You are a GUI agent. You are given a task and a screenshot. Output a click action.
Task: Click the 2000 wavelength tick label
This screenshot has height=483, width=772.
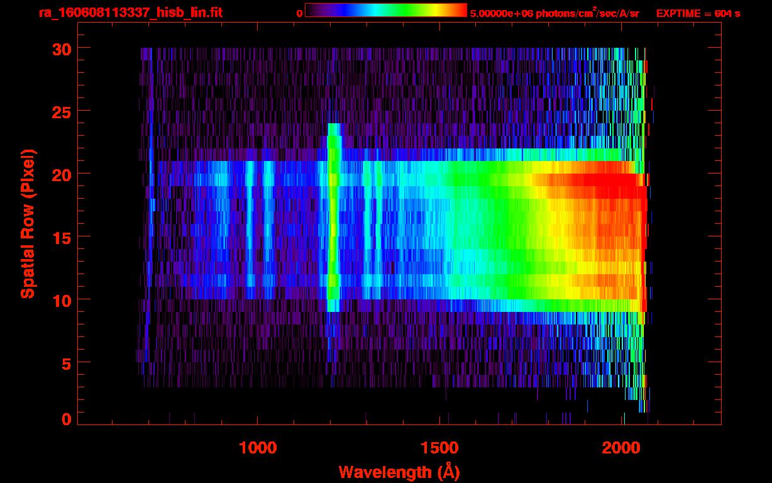click(622, 448)
